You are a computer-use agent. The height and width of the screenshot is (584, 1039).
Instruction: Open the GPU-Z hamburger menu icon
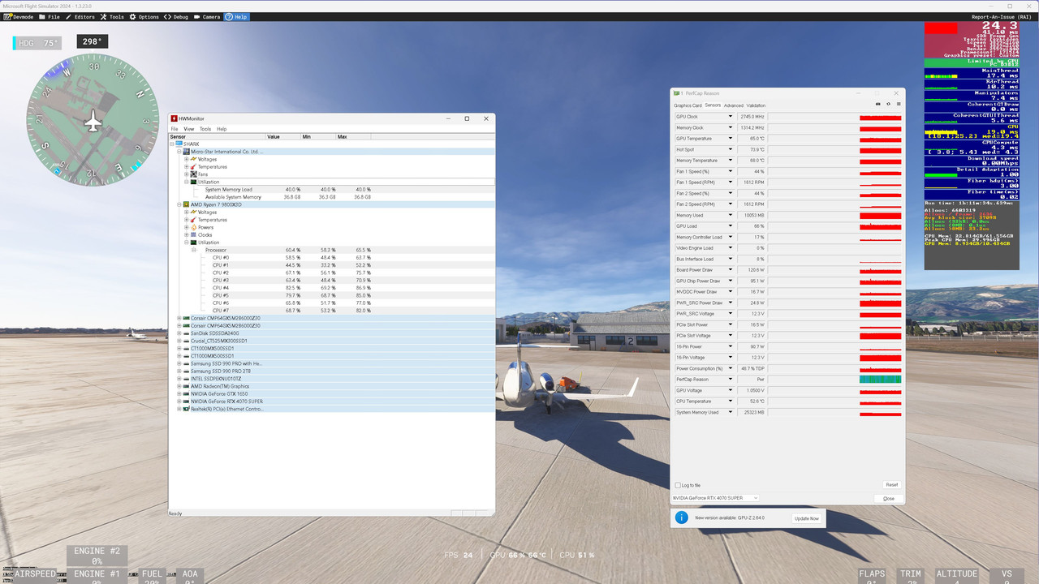(899, 104)
